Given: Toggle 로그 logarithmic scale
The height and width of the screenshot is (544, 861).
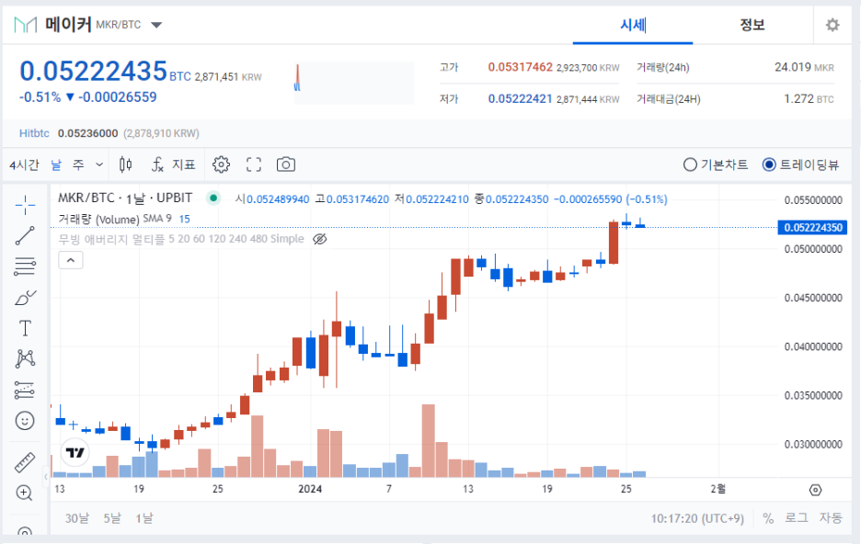Looking at the screenshot, I should [x=797, y=517].
